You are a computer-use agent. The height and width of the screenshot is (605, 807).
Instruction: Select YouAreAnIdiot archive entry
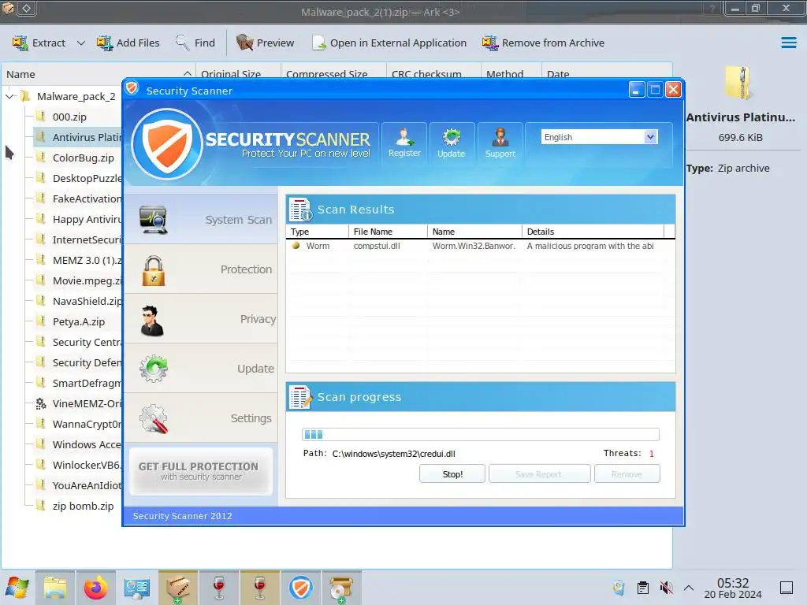pos(78,485)
